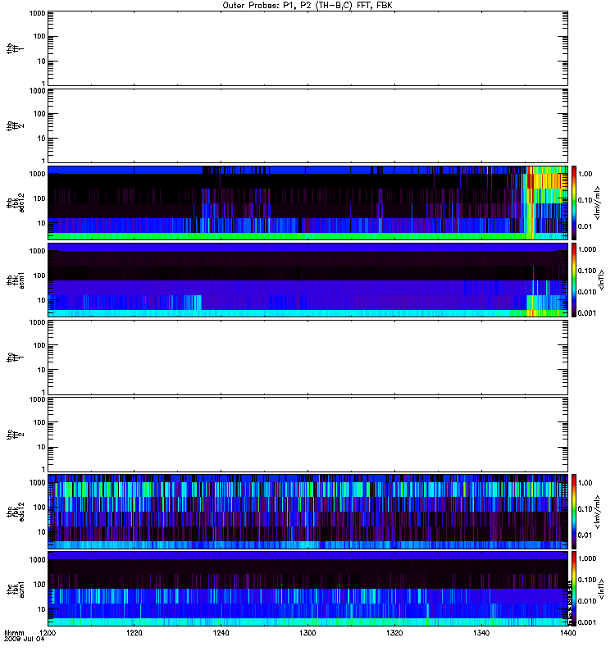The image size is (615, 656).
Task: Click the thc fbk edc12 axis label
Action: click(15, 511)
